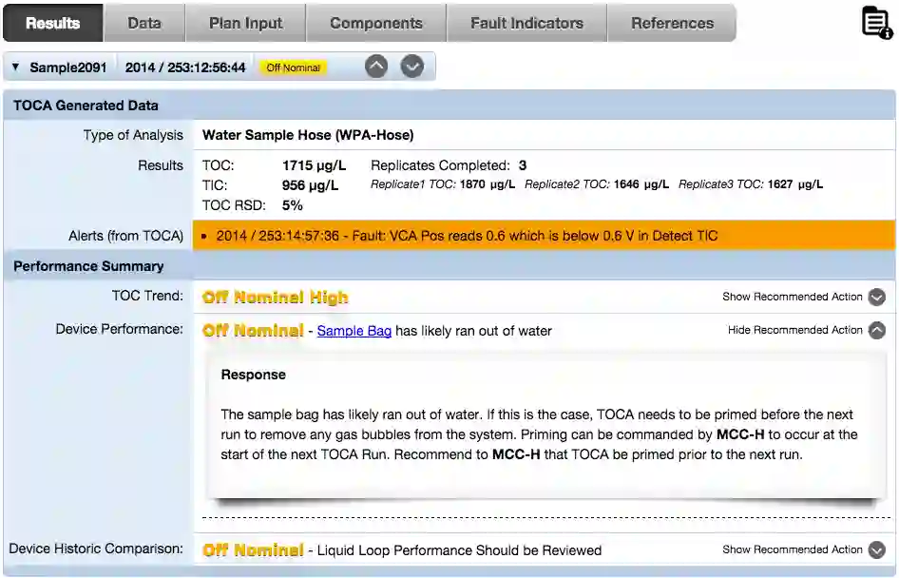Expand Device Historic Comparison recommended action chevron
Screen dimensions: 899x578
876,549
